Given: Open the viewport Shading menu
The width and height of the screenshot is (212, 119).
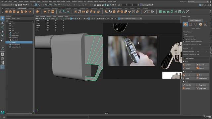Looking at the screenshot, I should [43, 17].
